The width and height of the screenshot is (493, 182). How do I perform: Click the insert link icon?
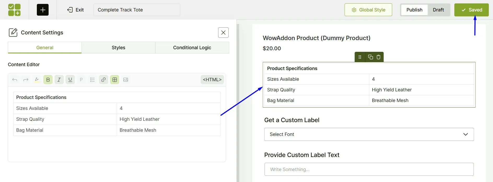(x=103, y=80)
